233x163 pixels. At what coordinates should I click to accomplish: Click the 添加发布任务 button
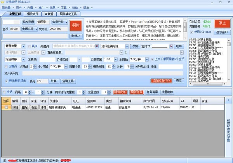161,81
